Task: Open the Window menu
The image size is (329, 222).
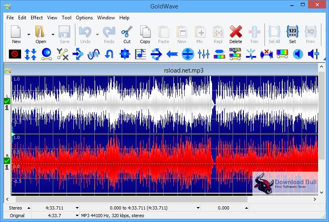Action: 106,18
